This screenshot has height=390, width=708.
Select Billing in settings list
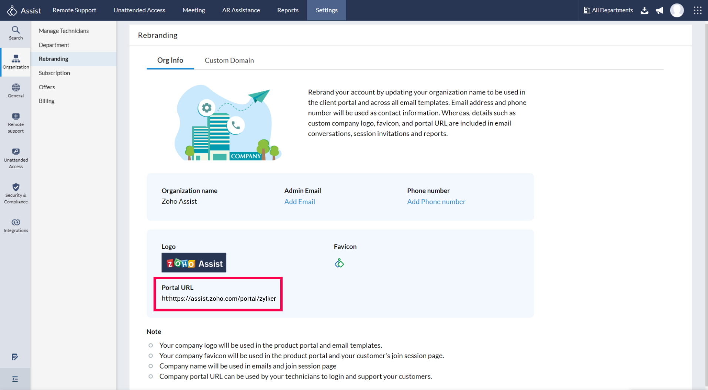47,101
